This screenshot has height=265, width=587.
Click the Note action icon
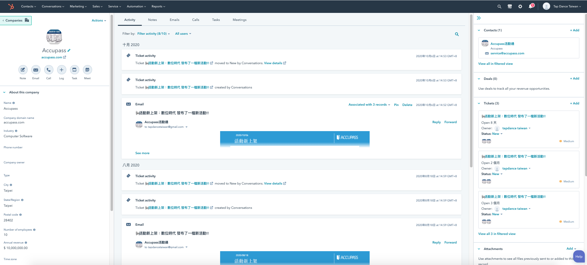23,70
